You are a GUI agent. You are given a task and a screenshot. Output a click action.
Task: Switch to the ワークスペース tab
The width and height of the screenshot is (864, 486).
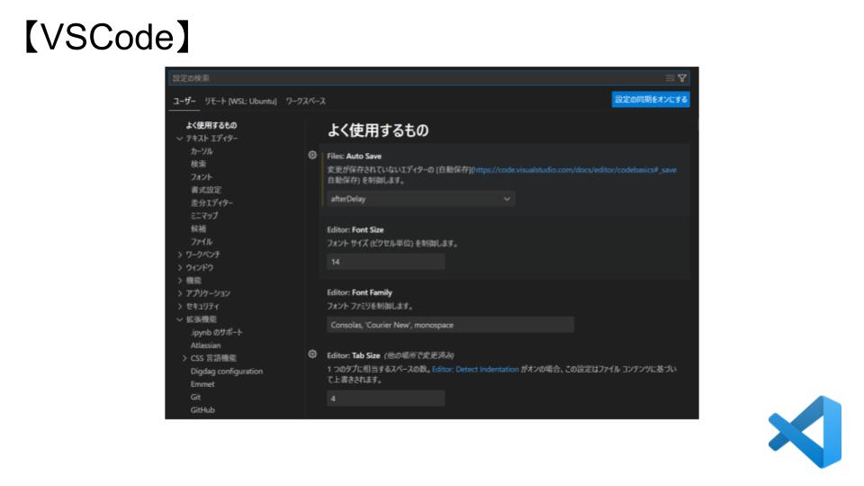pos(305,102)
